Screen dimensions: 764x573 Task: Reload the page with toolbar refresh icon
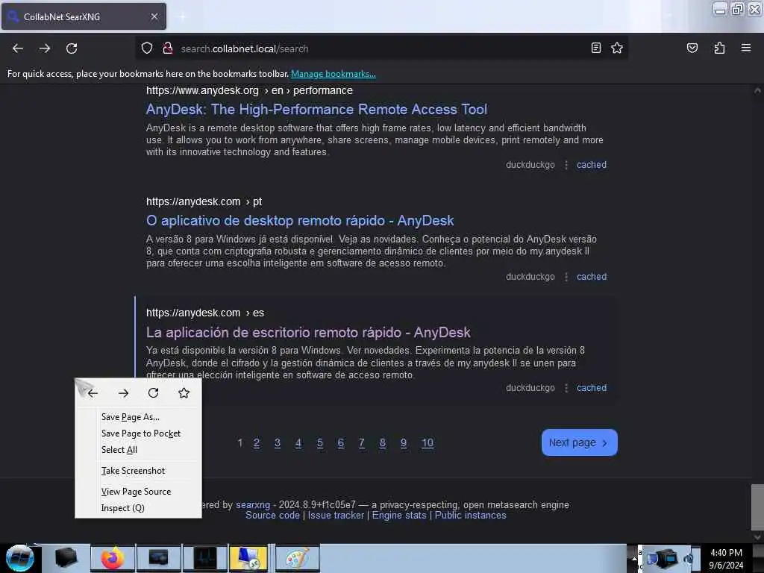72,48
